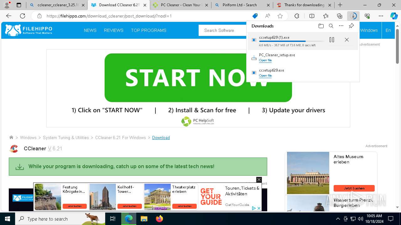The width and height of the screenshot is (401, 225).
Task: Open a new browser tab
Action: (340, 5)
